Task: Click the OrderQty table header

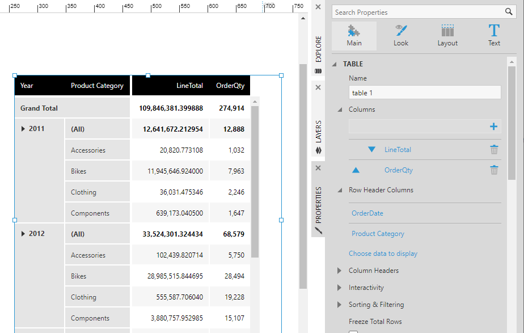Action: coord(230,86)
